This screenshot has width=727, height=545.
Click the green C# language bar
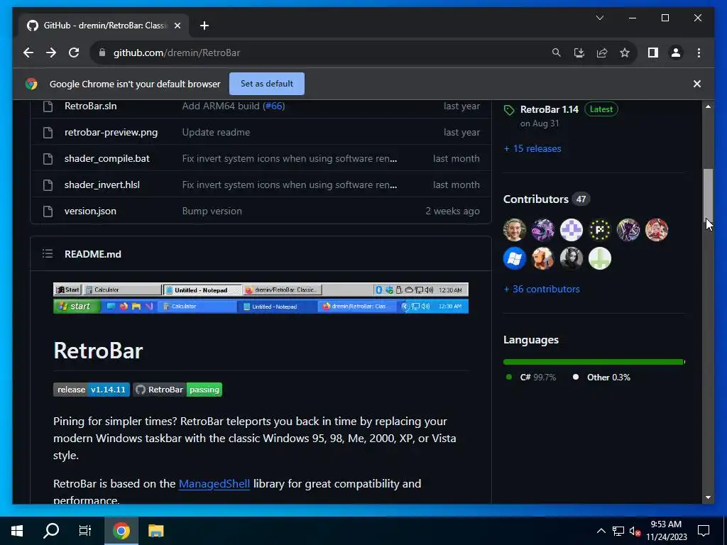593,362
